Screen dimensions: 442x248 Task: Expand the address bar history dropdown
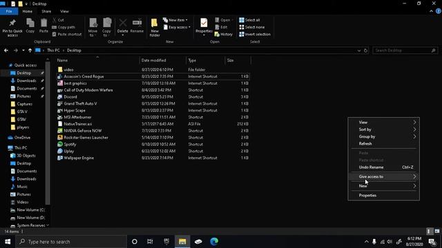click(x=359, y=50)
